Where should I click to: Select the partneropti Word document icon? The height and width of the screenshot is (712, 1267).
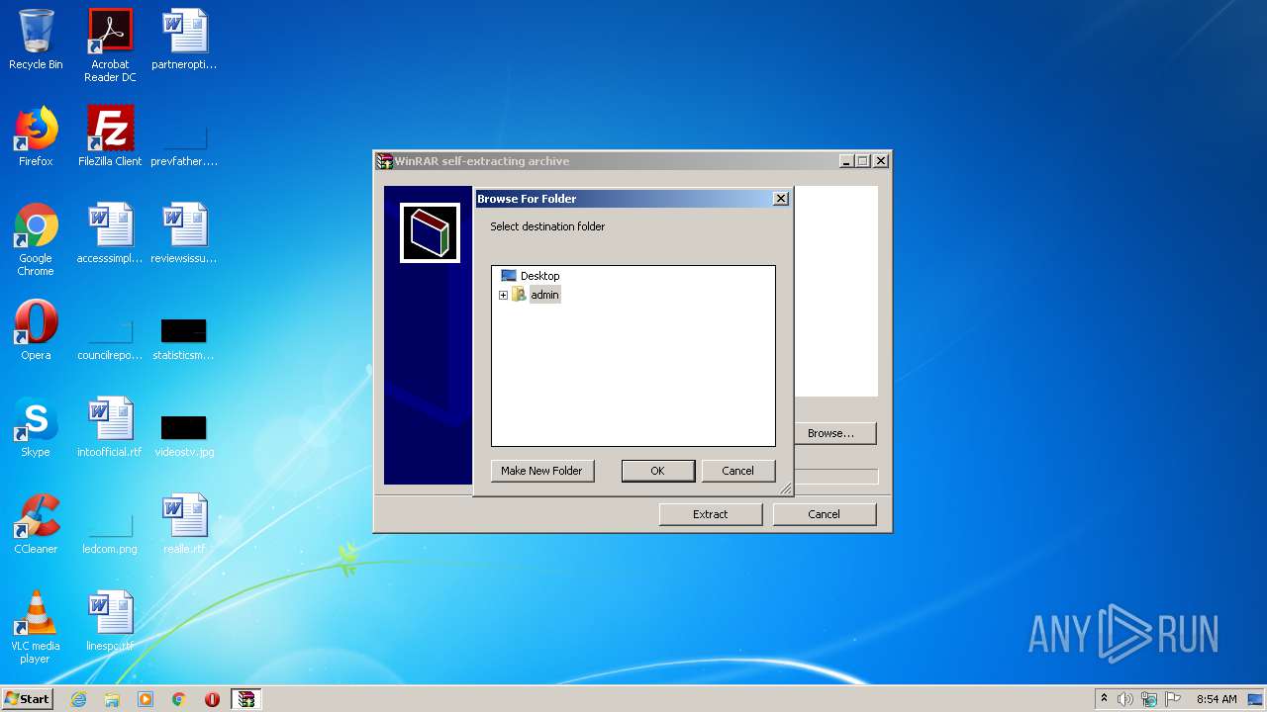(x=184, y=40)
